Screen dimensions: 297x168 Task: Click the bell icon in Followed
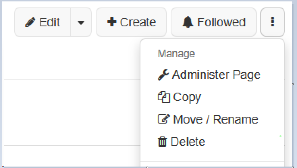(188, 22)
